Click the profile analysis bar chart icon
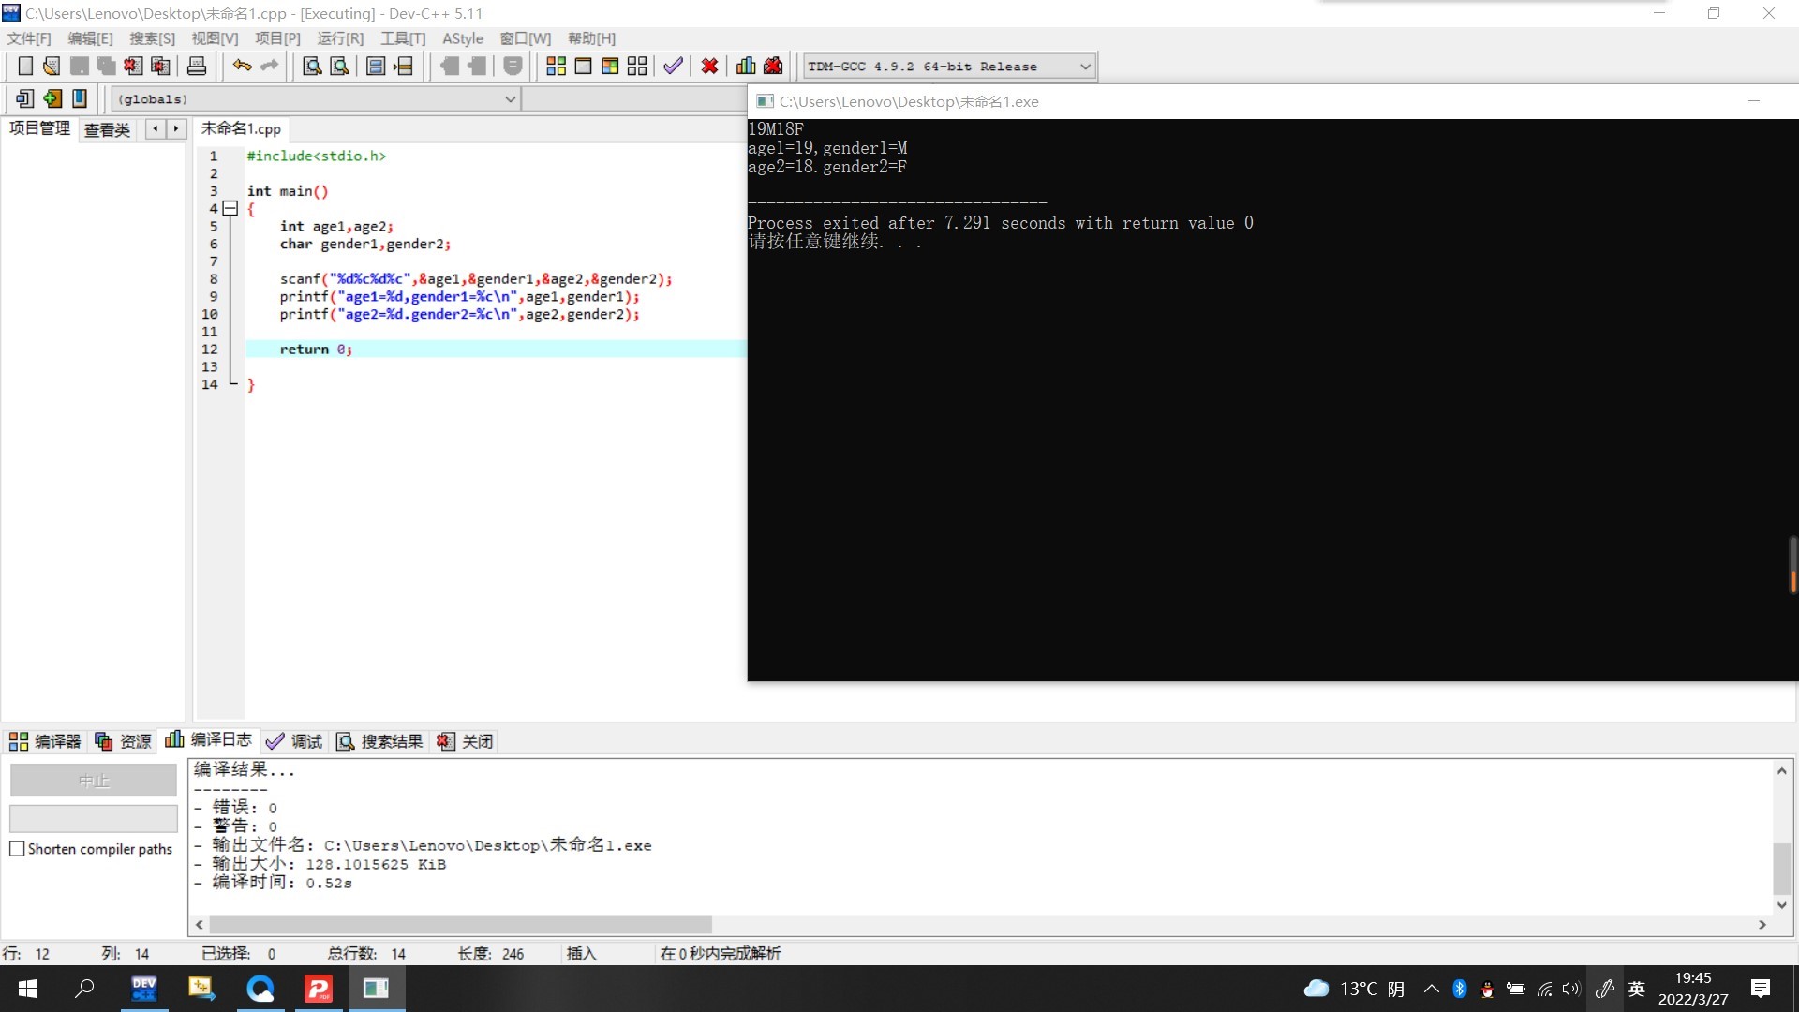Image resolution: width=1799 pixels, height=1012 pixels. click(x=746, y=66)
